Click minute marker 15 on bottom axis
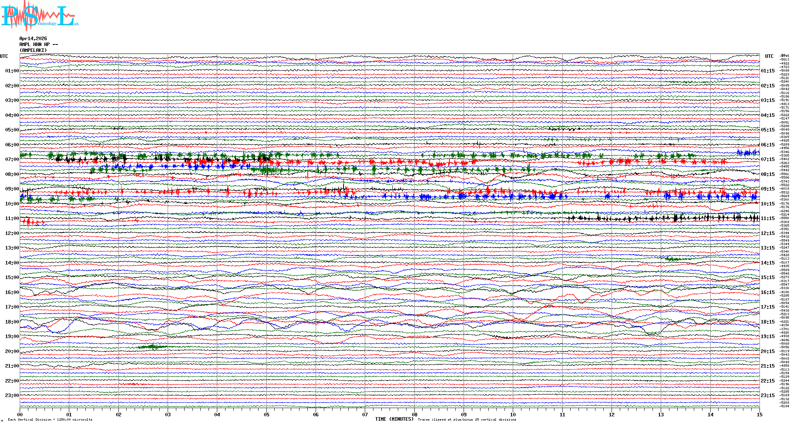 (760, 414)
